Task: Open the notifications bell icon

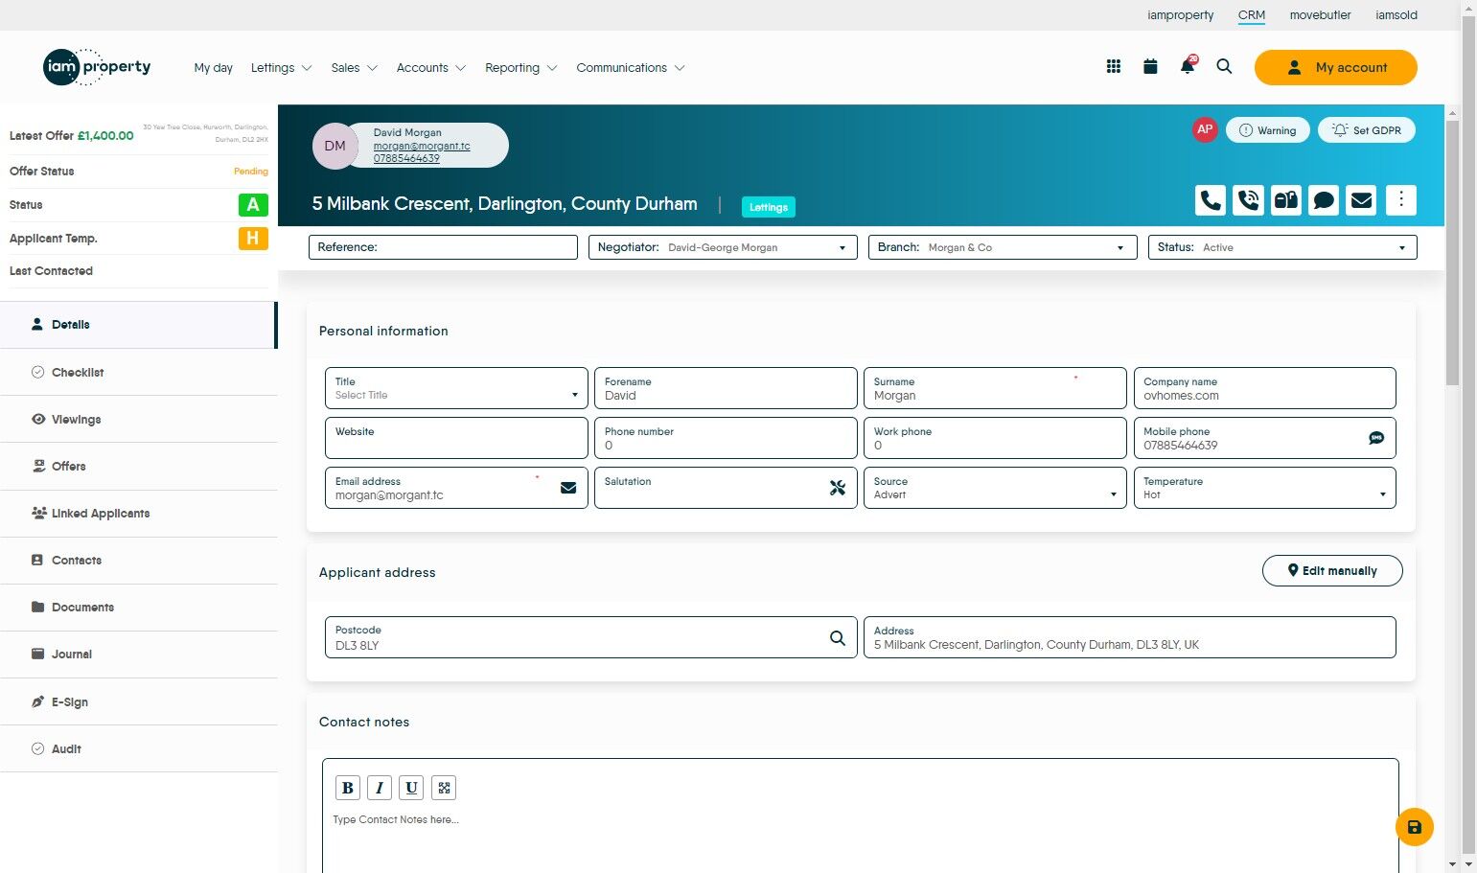Action: click(1188, 67)
